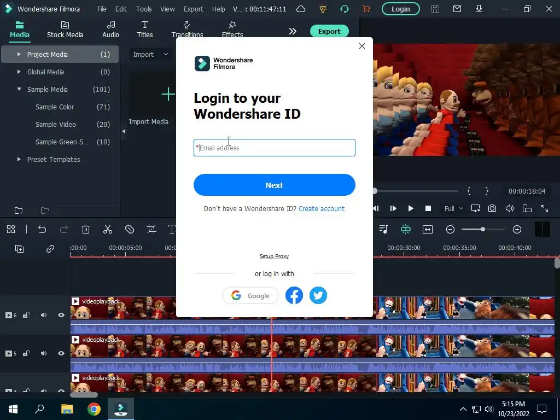Open the message center envelope icon
Viewport: 560px width, 420px height.
pyautogui.click(x=457, y=9)
